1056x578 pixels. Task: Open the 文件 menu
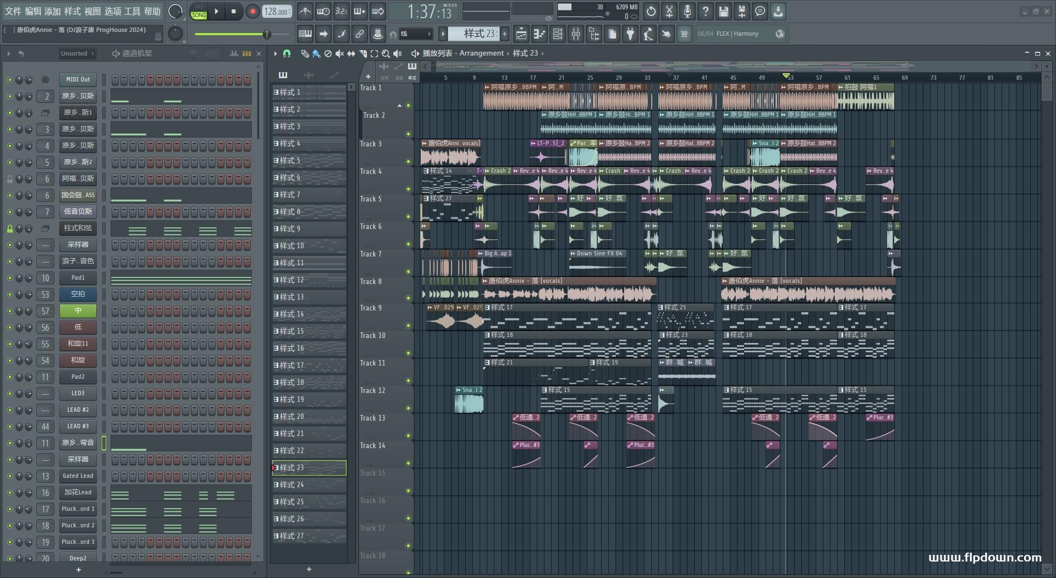[x=13, y=11]
